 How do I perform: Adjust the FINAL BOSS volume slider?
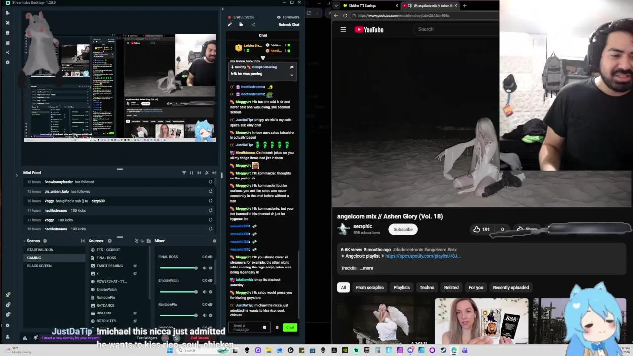[x=179, y=268]
